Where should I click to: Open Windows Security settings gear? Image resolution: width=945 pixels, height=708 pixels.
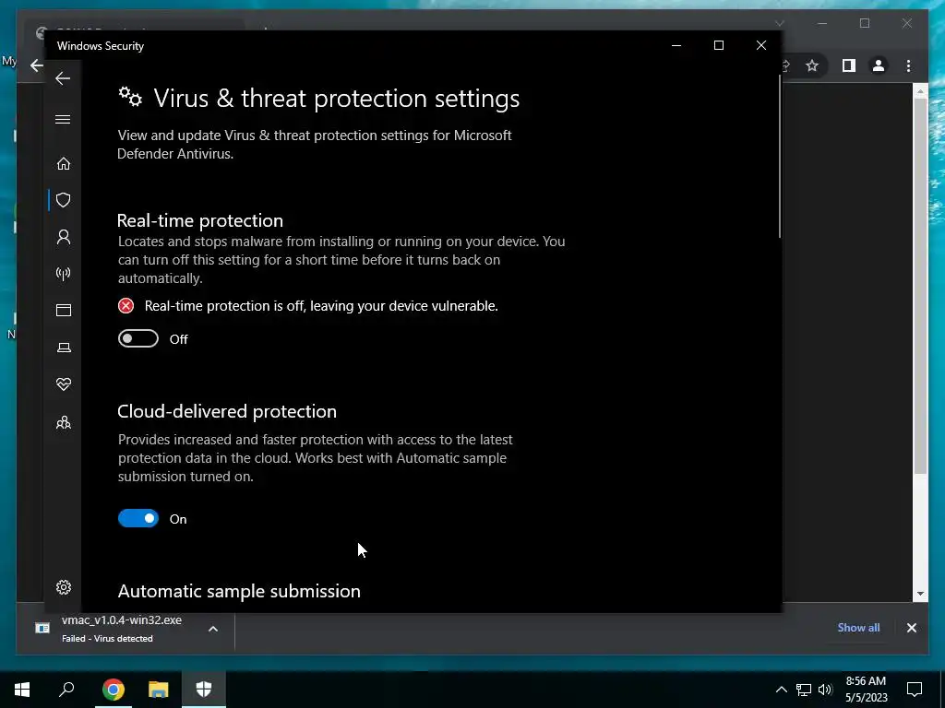pyautogui.click(x=64, y=587)
